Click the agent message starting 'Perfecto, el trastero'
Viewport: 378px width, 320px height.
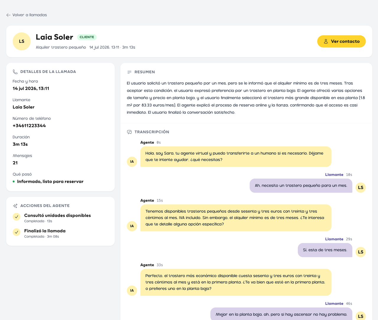(x=236, y=282)
